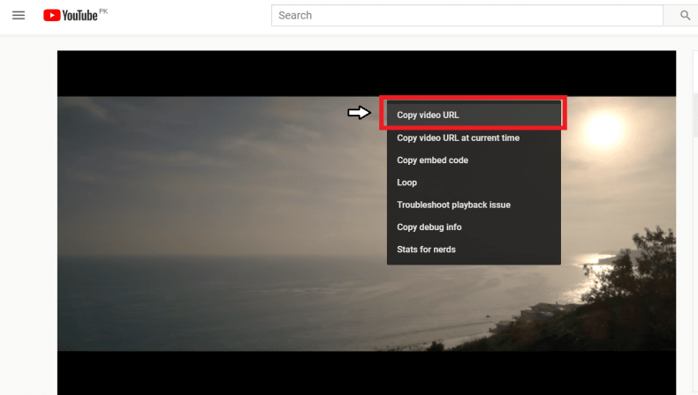Click the magnifier search button
698x395 pixels.
click(x=685, y=16)
